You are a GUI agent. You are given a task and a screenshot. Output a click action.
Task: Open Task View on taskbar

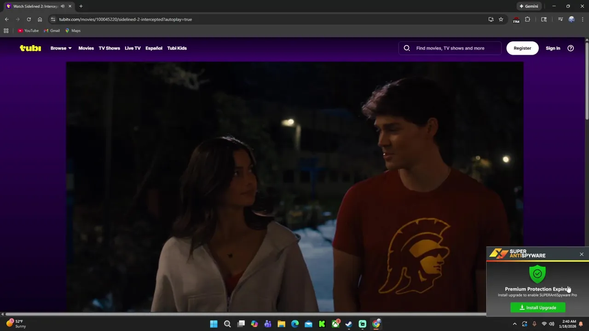pos(241,324)
